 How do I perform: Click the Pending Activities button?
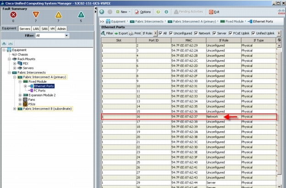click(x=188, y=12)
